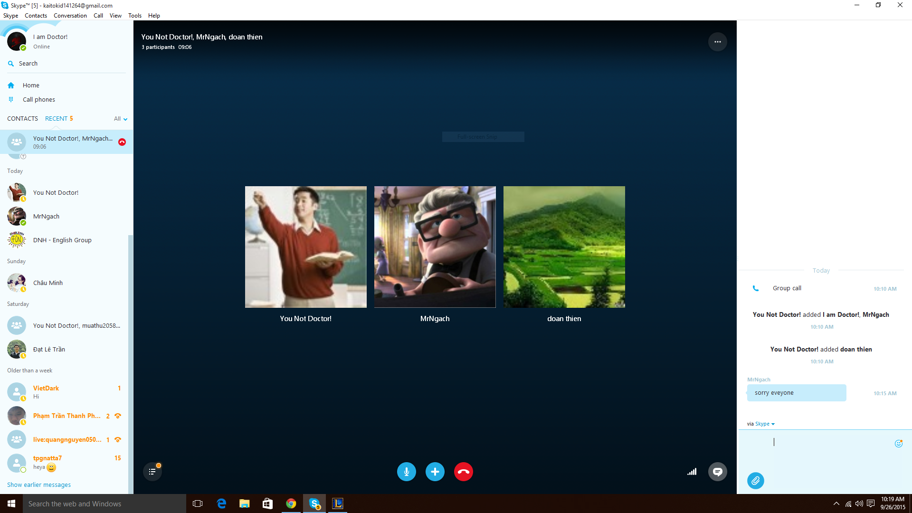Open the emoticon picker in message box
Screen dimensions: 912x513
pyautogui.click(x=898, y=443)
